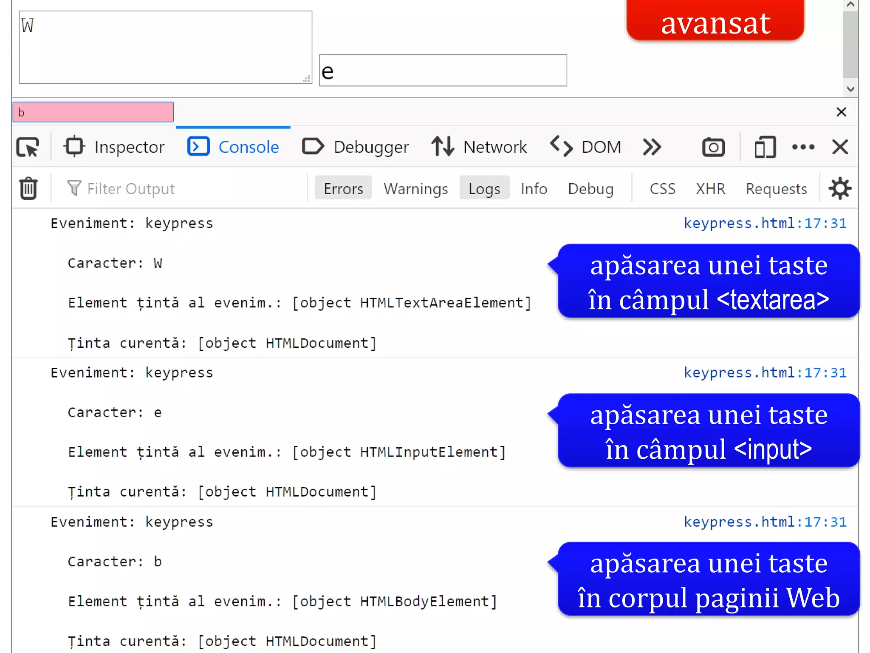The height and width of the screenshot is (653, 870).
Task: Switch to the Inspector tab
Action: coord(115,147)
